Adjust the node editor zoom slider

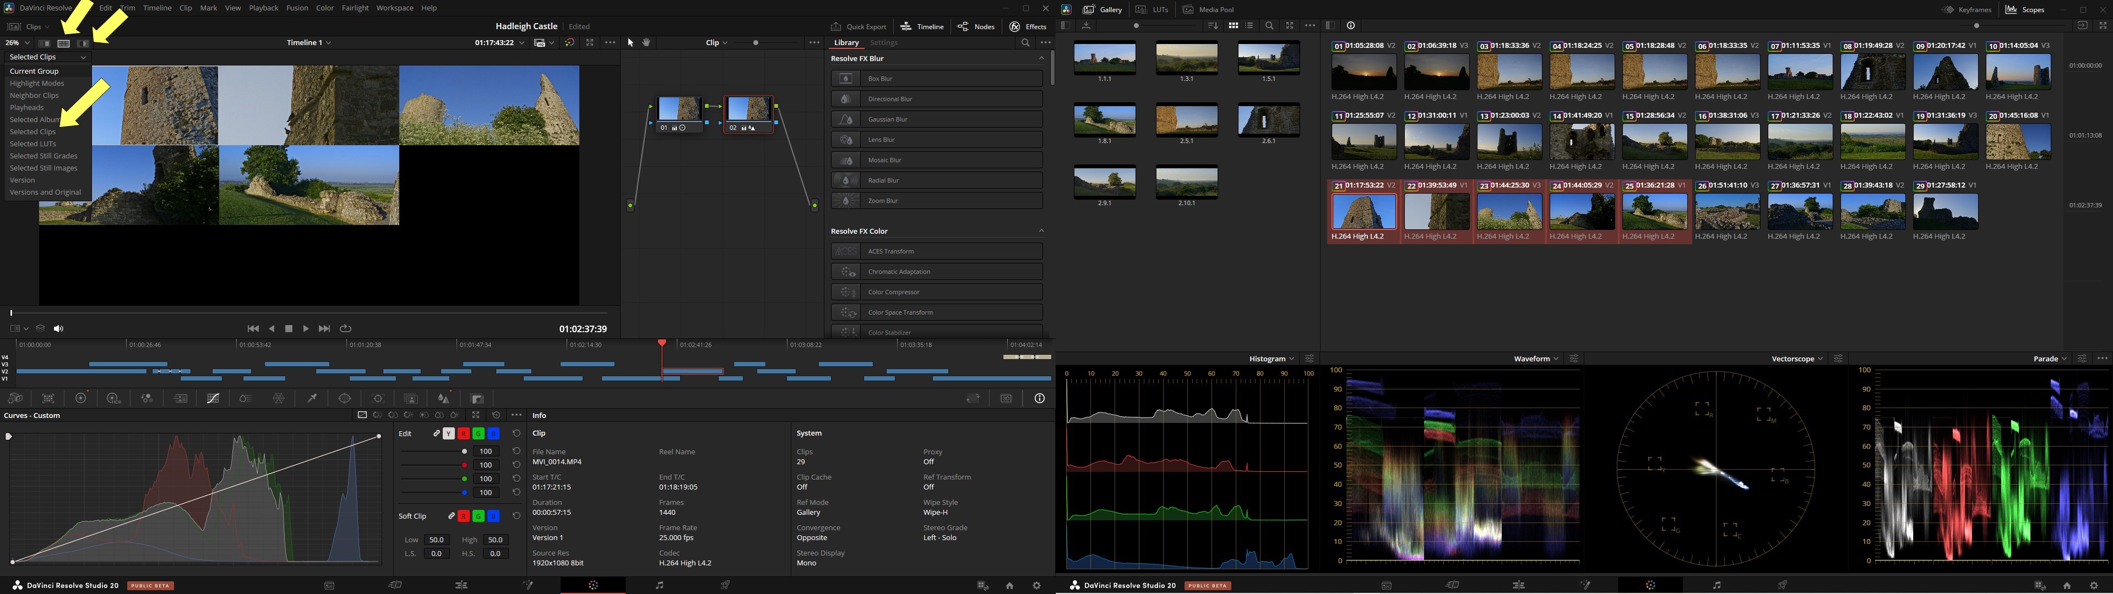pos(766,42)
